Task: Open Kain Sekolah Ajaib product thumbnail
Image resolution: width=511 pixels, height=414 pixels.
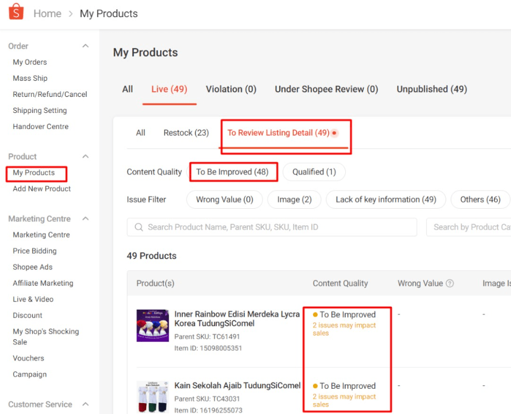Action: pos(153,397)
